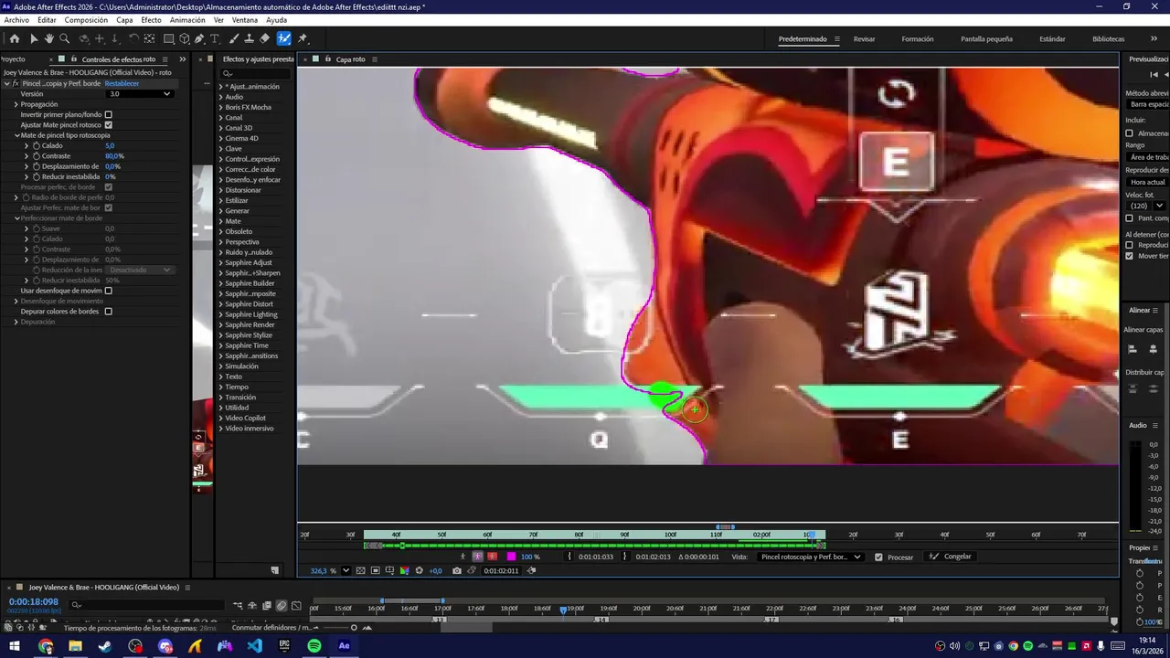The width and height of the screenshot is (1170, 658).
Task: Select the Hand tool
Action: (49, 38)
